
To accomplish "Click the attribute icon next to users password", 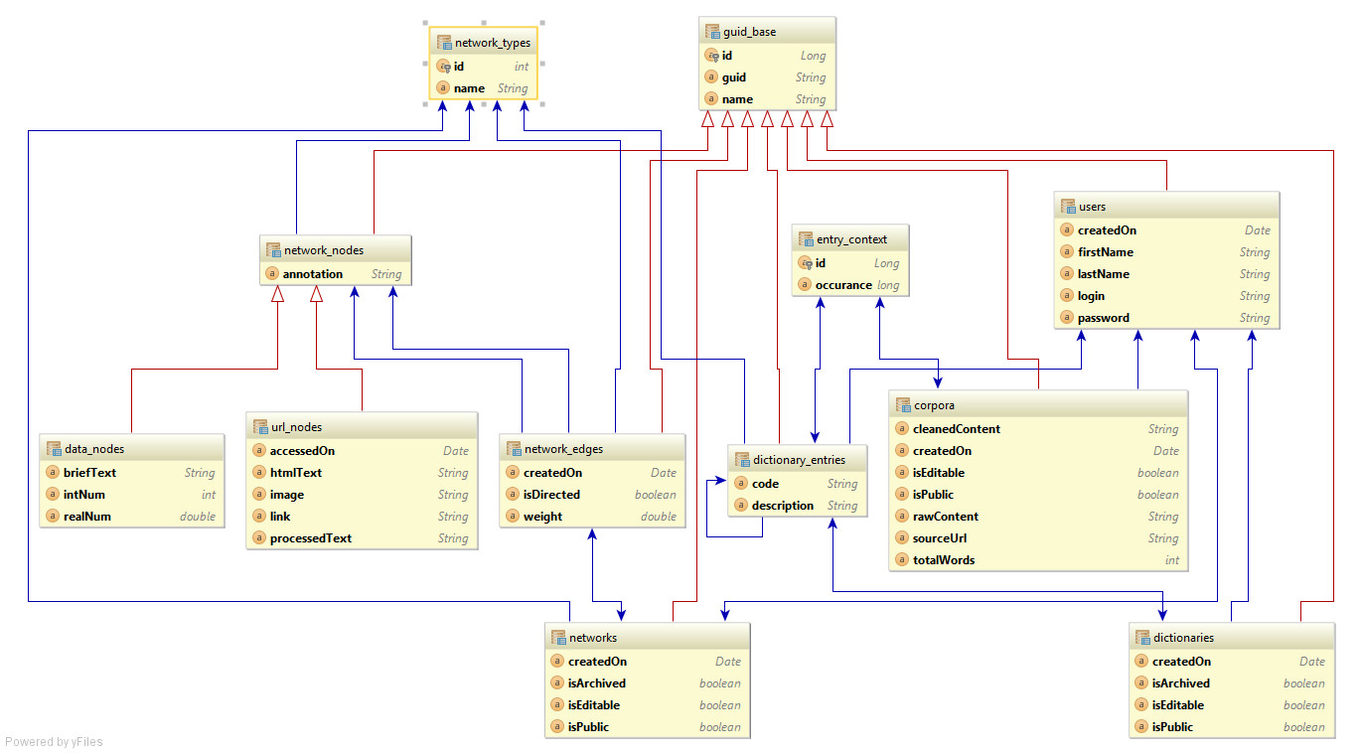I will tap(1067, 318).
